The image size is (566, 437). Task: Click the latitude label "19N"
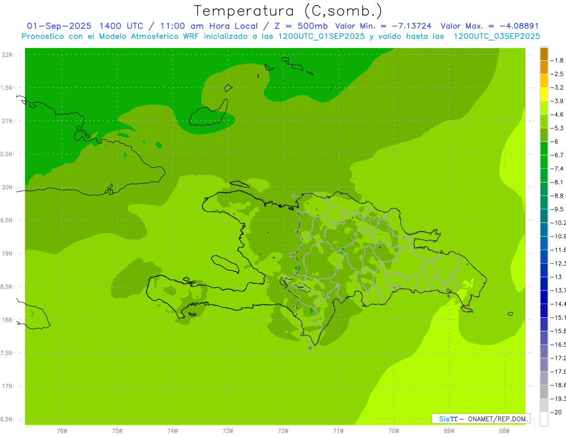coord(7,254)
